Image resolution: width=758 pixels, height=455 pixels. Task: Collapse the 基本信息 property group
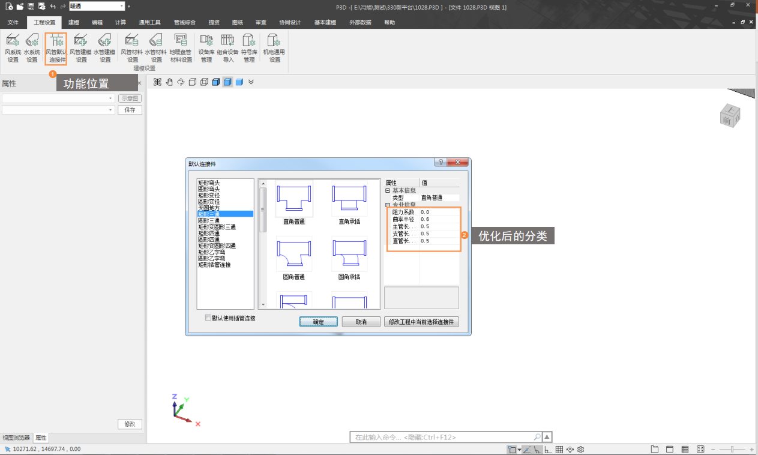(x=388, y=190)
